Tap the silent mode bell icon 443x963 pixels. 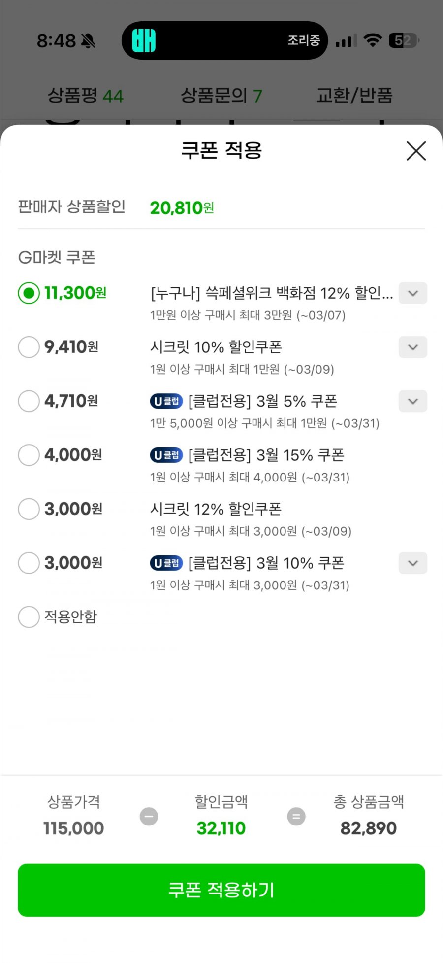(88, 41)
